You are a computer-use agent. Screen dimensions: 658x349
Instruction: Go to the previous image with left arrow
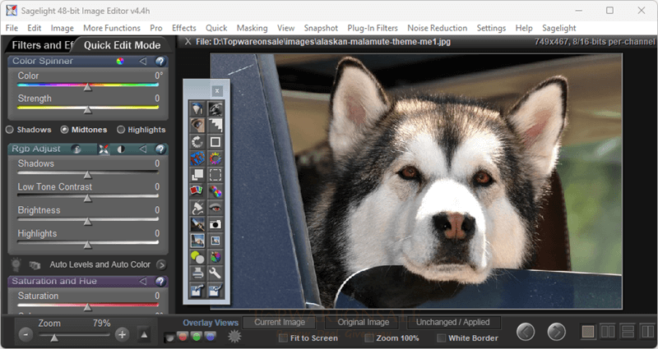point(526,333)
